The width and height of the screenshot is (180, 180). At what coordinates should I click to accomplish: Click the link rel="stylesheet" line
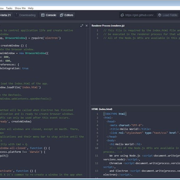click(x=144, y=133)
